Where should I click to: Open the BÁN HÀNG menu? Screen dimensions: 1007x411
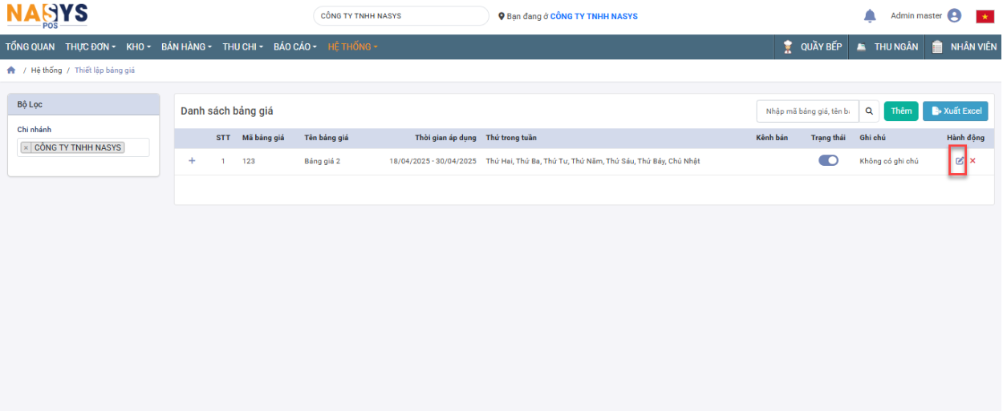click(x=186, y=47)
